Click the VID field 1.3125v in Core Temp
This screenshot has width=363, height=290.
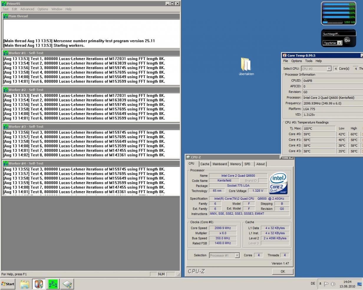coord(333,115)
